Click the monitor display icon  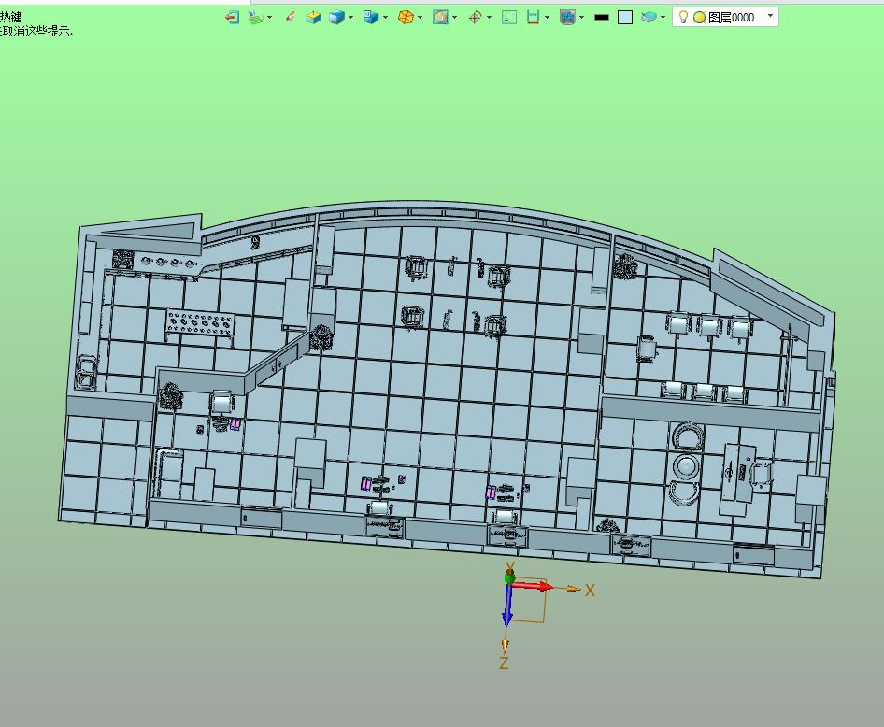click(566, 17)
